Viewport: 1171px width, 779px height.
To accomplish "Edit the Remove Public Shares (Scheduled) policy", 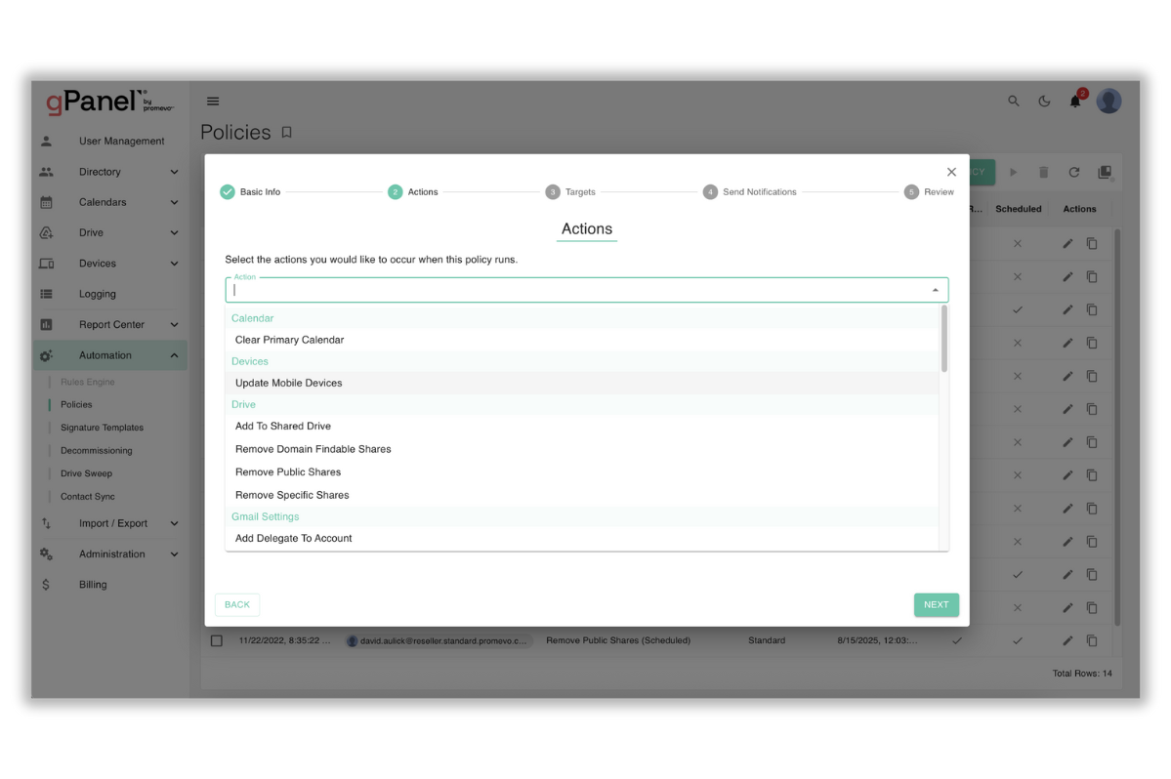I will point(1067,641).
